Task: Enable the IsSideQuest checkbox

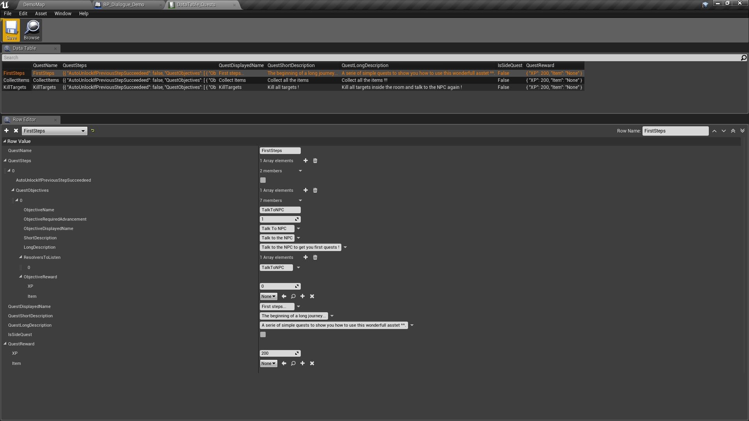Action: [263, 334]
